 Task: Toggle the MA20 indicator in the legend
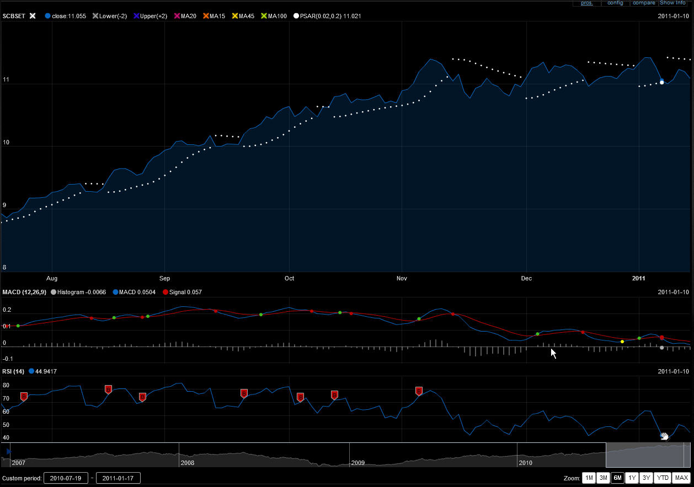[x=185, y=16]
